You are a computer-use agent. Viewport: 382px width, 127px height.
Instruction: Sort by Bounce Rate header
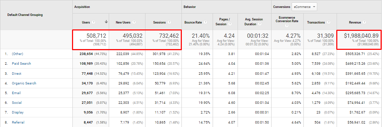click(193, 22)
